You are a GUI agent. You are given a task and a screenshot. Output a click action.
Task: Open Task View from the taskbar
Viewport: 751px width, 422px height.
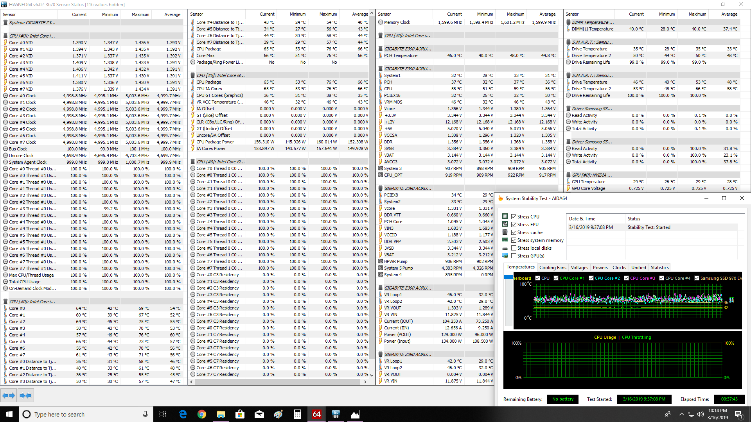[x=163, y=414]
